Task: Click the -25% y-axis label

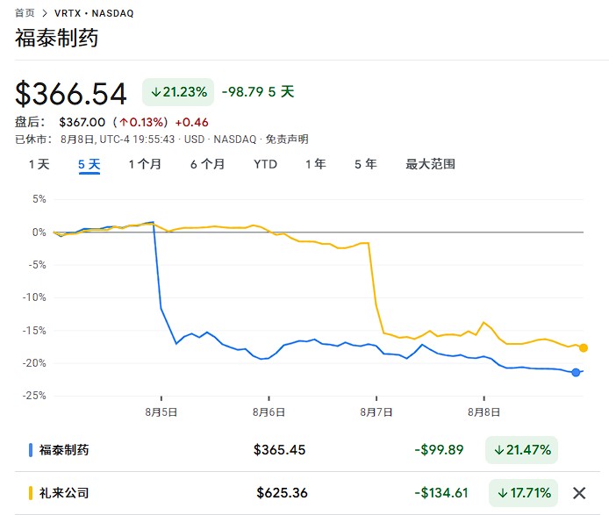Action: pos(34,396)
